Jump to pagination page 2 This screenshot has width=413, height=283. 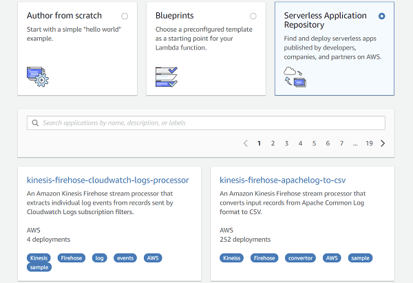click(273, 143)
